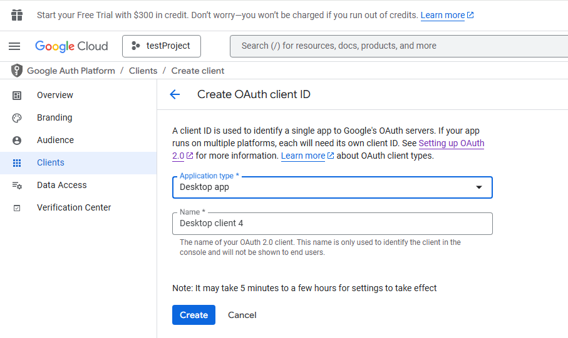Image resolution: width=568 pixels, height=338 pixels.
Task: Click the Create client breadcrumb
Action: tap(198, 71)
